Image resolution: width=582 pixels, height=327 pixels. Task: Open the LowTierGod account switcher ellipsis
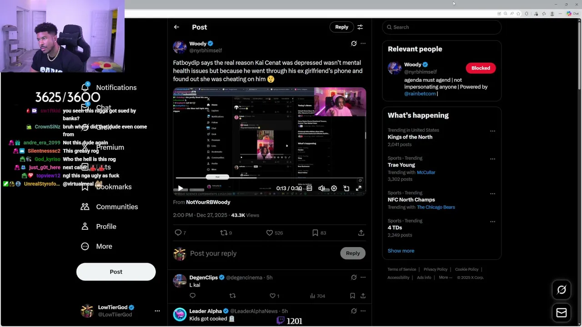(x=157, y=311)
